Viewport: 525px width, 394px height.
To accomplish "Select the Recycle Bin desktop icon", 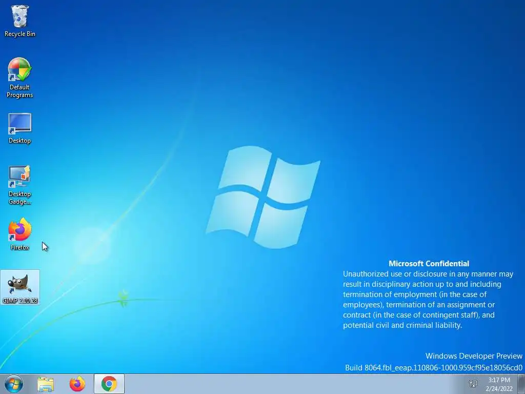I will pos(20,17).
